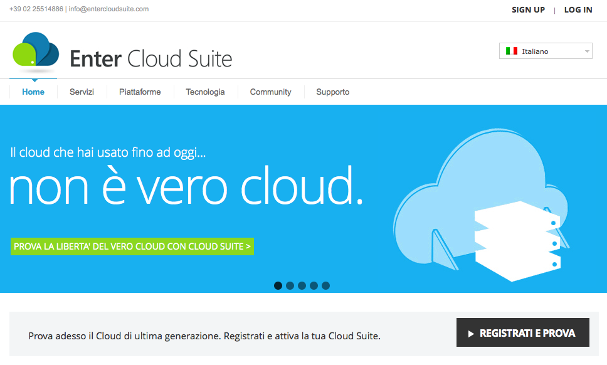The image size is (607, 365).
Task: Click the LOG IN link
Action: (x=578, y=9)
